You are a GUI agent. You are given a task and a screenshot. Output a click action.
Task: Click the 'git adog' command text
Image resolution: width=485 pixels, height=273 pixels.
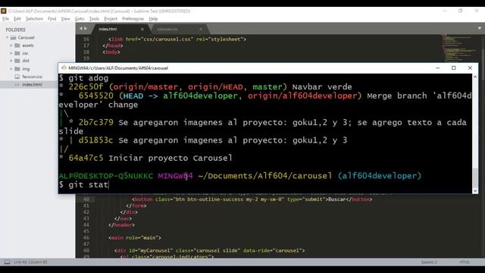coord(89,78)
